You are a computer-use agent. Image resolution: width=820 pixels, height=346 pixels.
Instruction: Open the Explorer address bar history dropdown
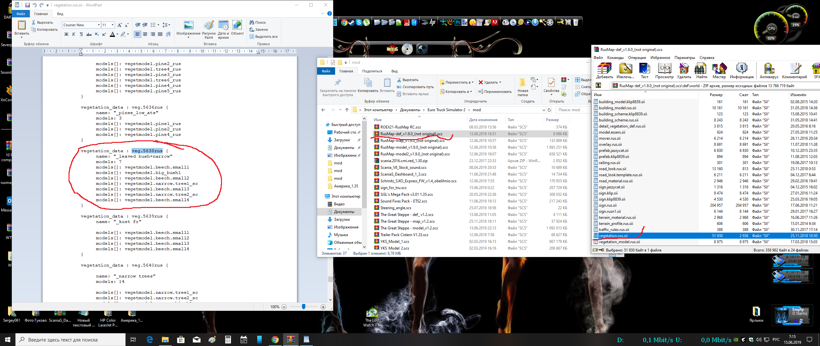(x=544, y=110)
